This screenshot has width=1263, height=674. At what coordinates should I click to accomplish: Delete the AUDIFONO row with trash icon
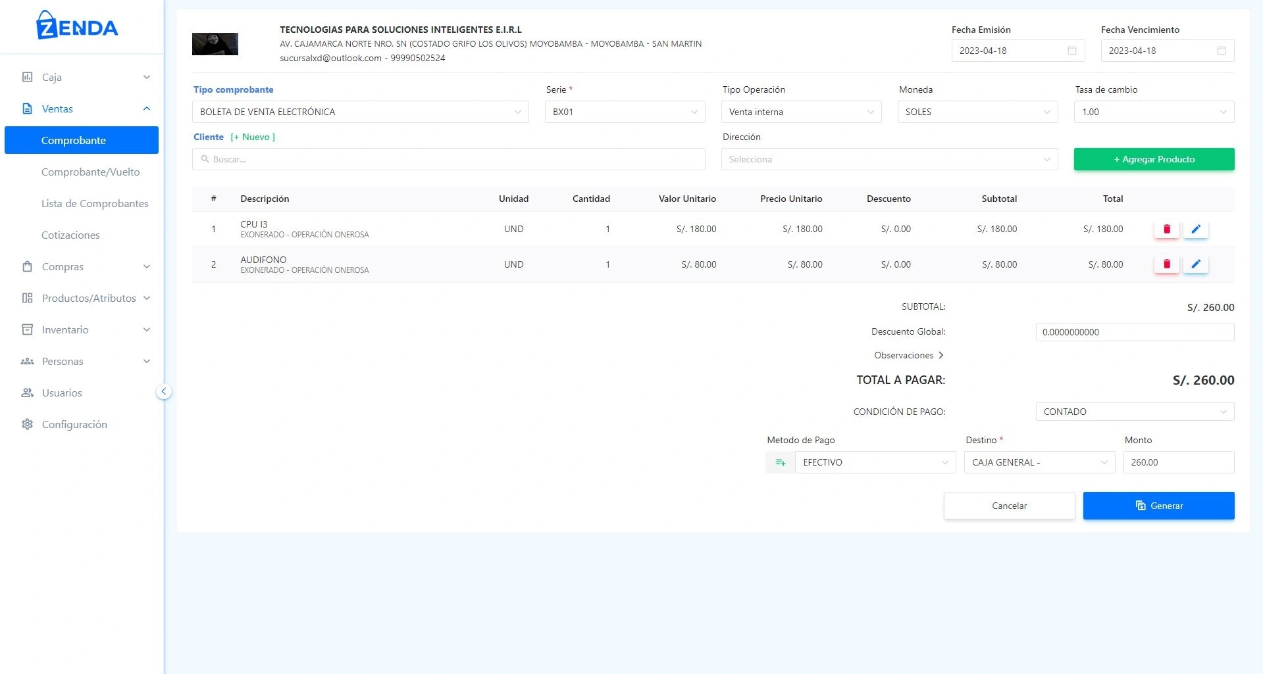[1166, 264]
